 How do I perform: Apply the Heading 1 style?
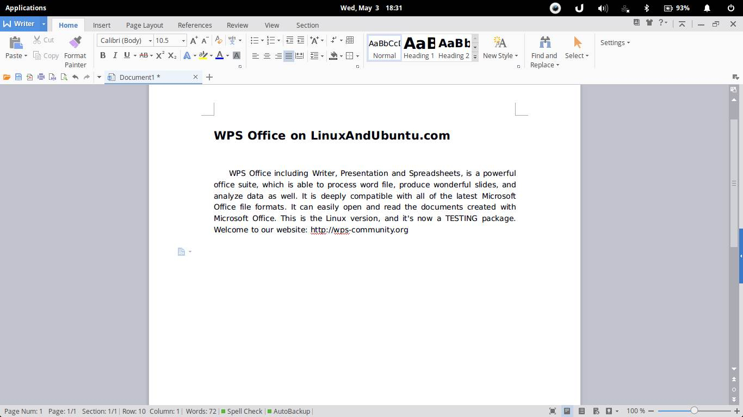click(419, 47)
